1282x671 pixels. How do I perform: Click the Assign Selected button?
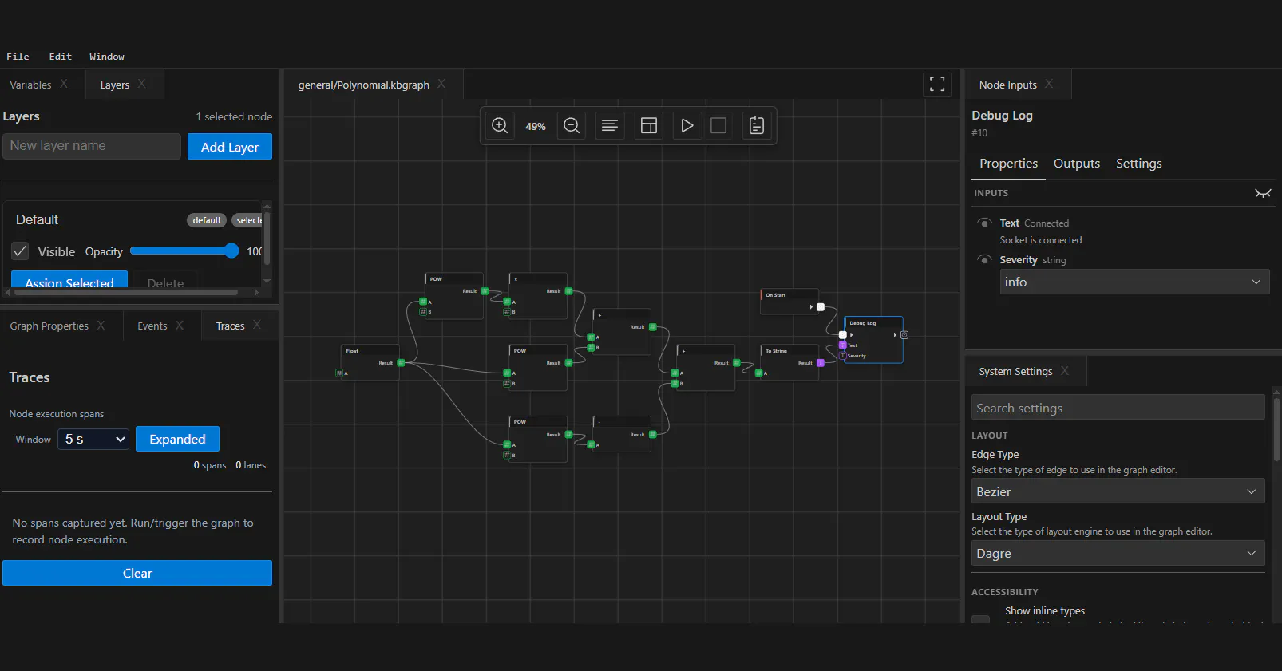(69, 279)
